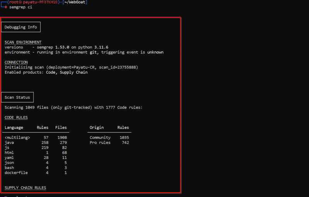Click the 'Origin' column header
This screenshot has width=309, height=197.
coord(97,127)
